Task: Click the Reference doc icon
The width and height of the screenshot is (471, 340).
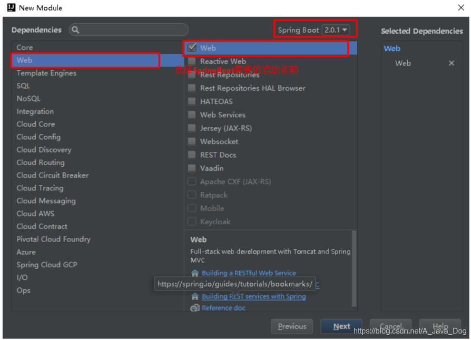Action: [x=195, y=308]
